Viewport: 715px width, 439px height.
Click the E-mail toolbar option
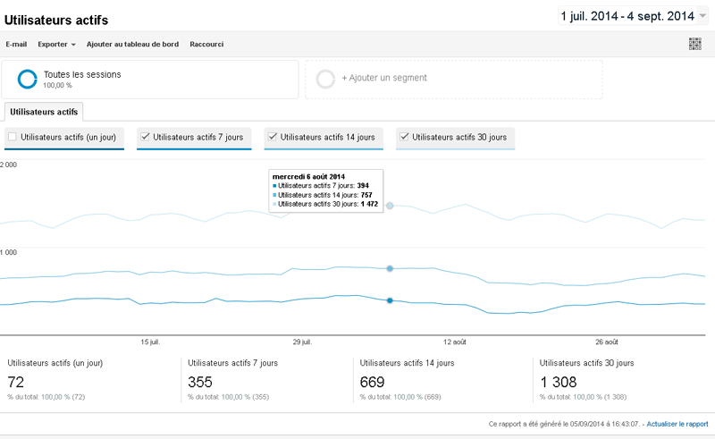tap(16, 45)
